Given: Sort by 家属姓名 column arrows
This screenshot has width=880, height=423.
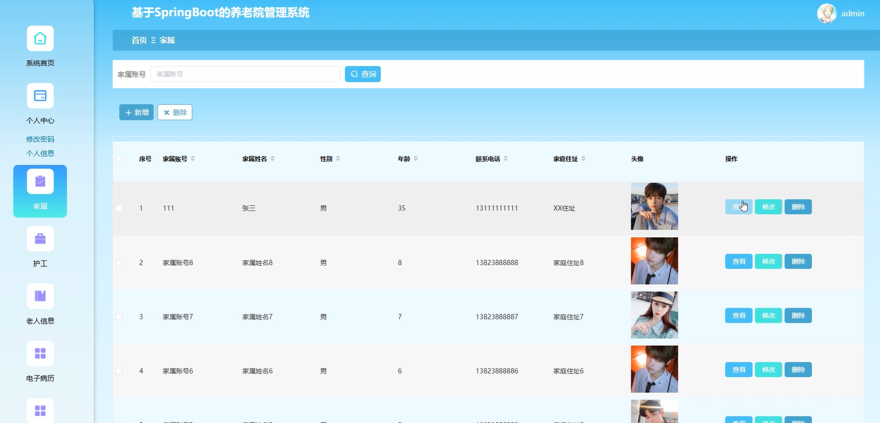Looking at the screenshot, I should pos(272,159).
